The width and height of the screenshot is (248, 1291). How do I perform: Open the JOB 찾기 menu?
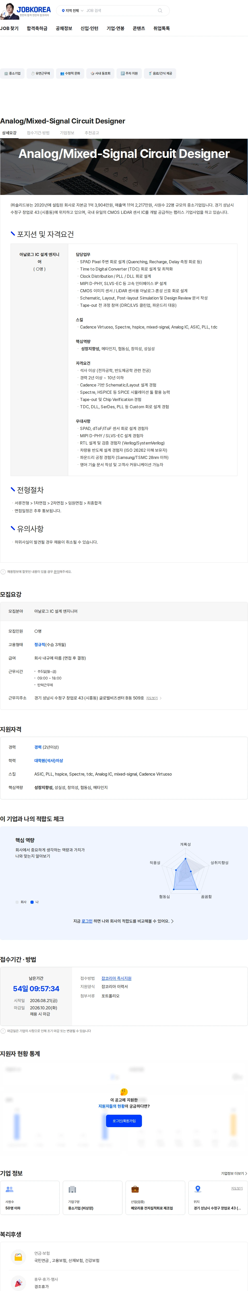10,28
